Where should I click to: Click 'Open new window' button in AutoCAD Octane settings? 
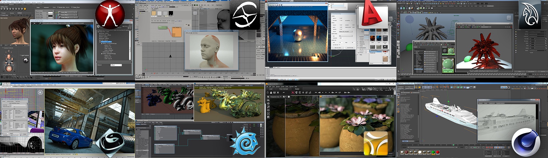[338, 48]
